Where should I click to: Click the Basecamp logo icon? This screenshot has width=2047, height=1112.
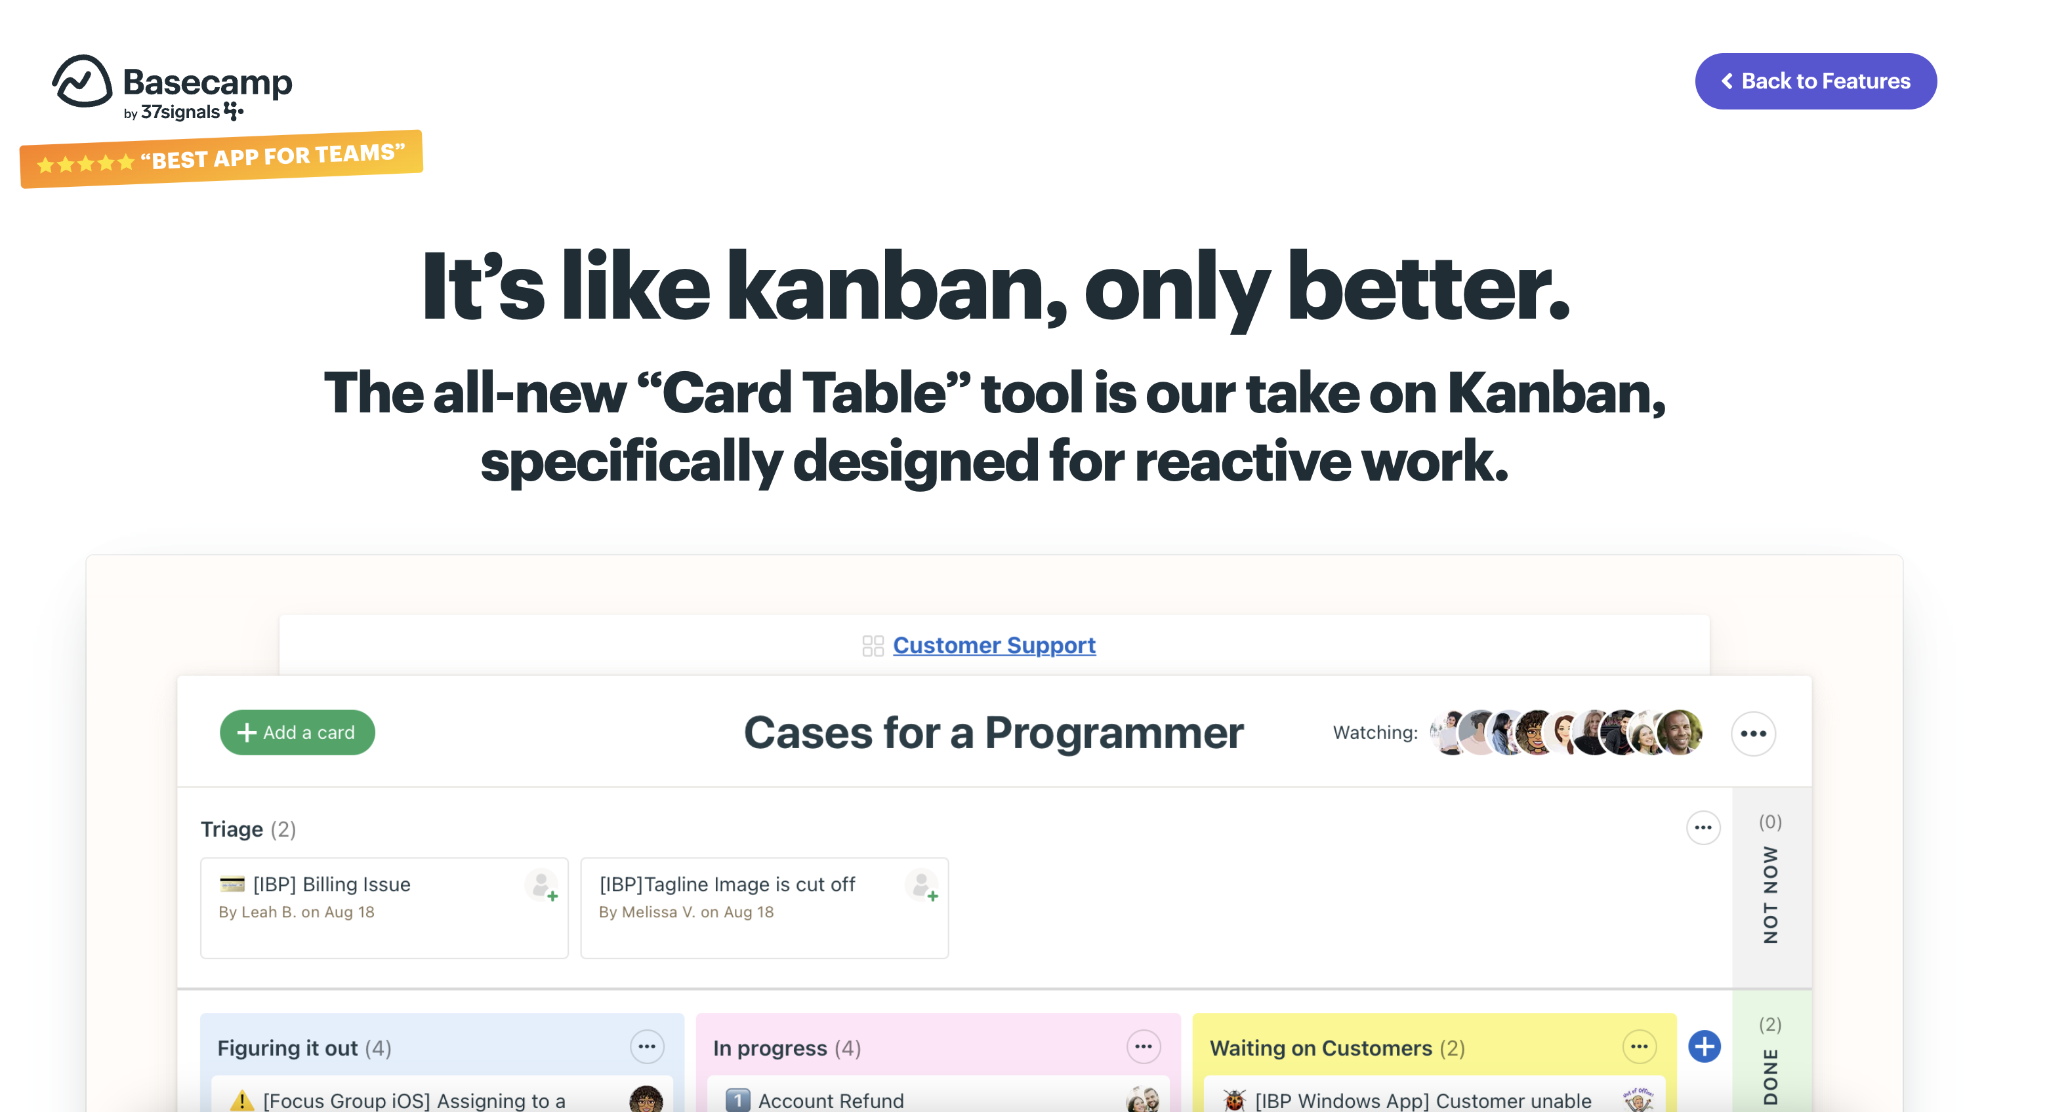coord(82,81)
